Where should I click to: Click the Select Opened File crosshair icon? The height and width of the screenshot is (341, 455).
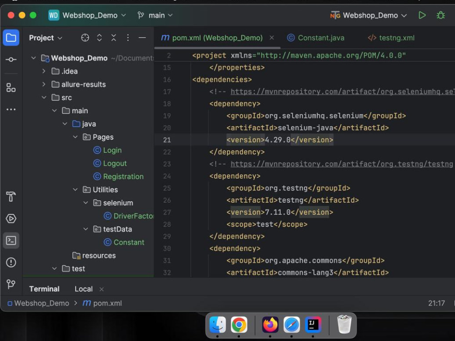85,38
